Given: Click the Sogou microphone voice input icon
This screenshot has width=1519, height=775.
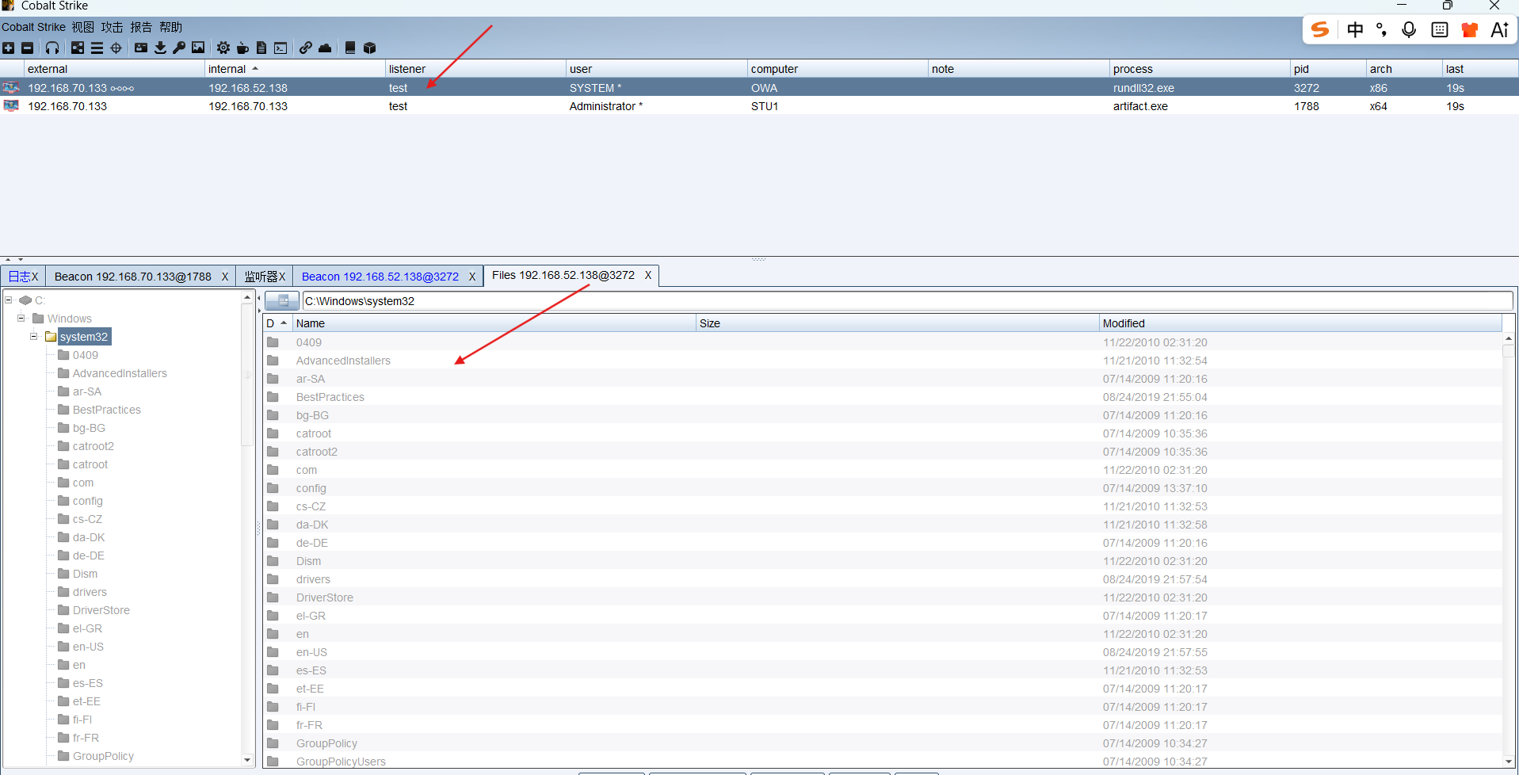Looking at the screenshot, I should pyautogui.click(x=1409, y=30).
